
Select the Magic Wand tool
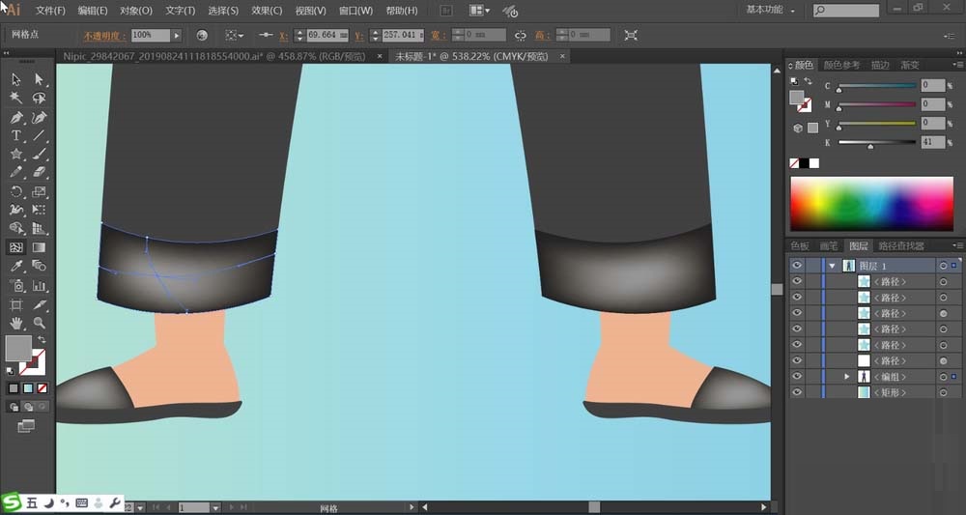16,98
